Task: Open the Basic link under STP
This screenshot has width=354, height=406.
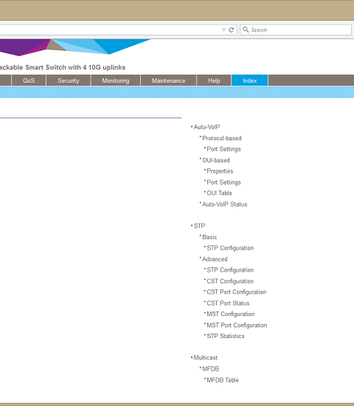Action: coord(209,237)
